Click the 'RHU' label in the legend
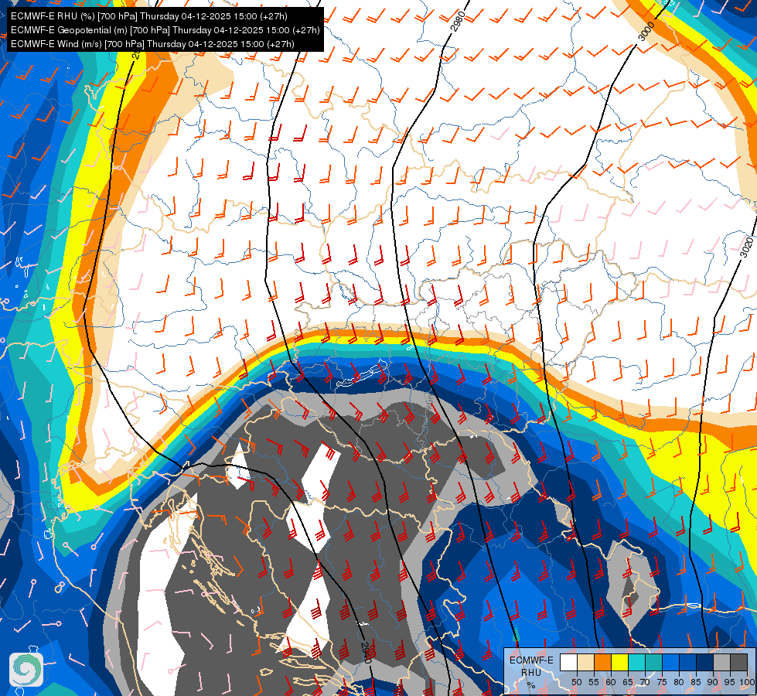 pyautogui.click(x=531, y=673)
